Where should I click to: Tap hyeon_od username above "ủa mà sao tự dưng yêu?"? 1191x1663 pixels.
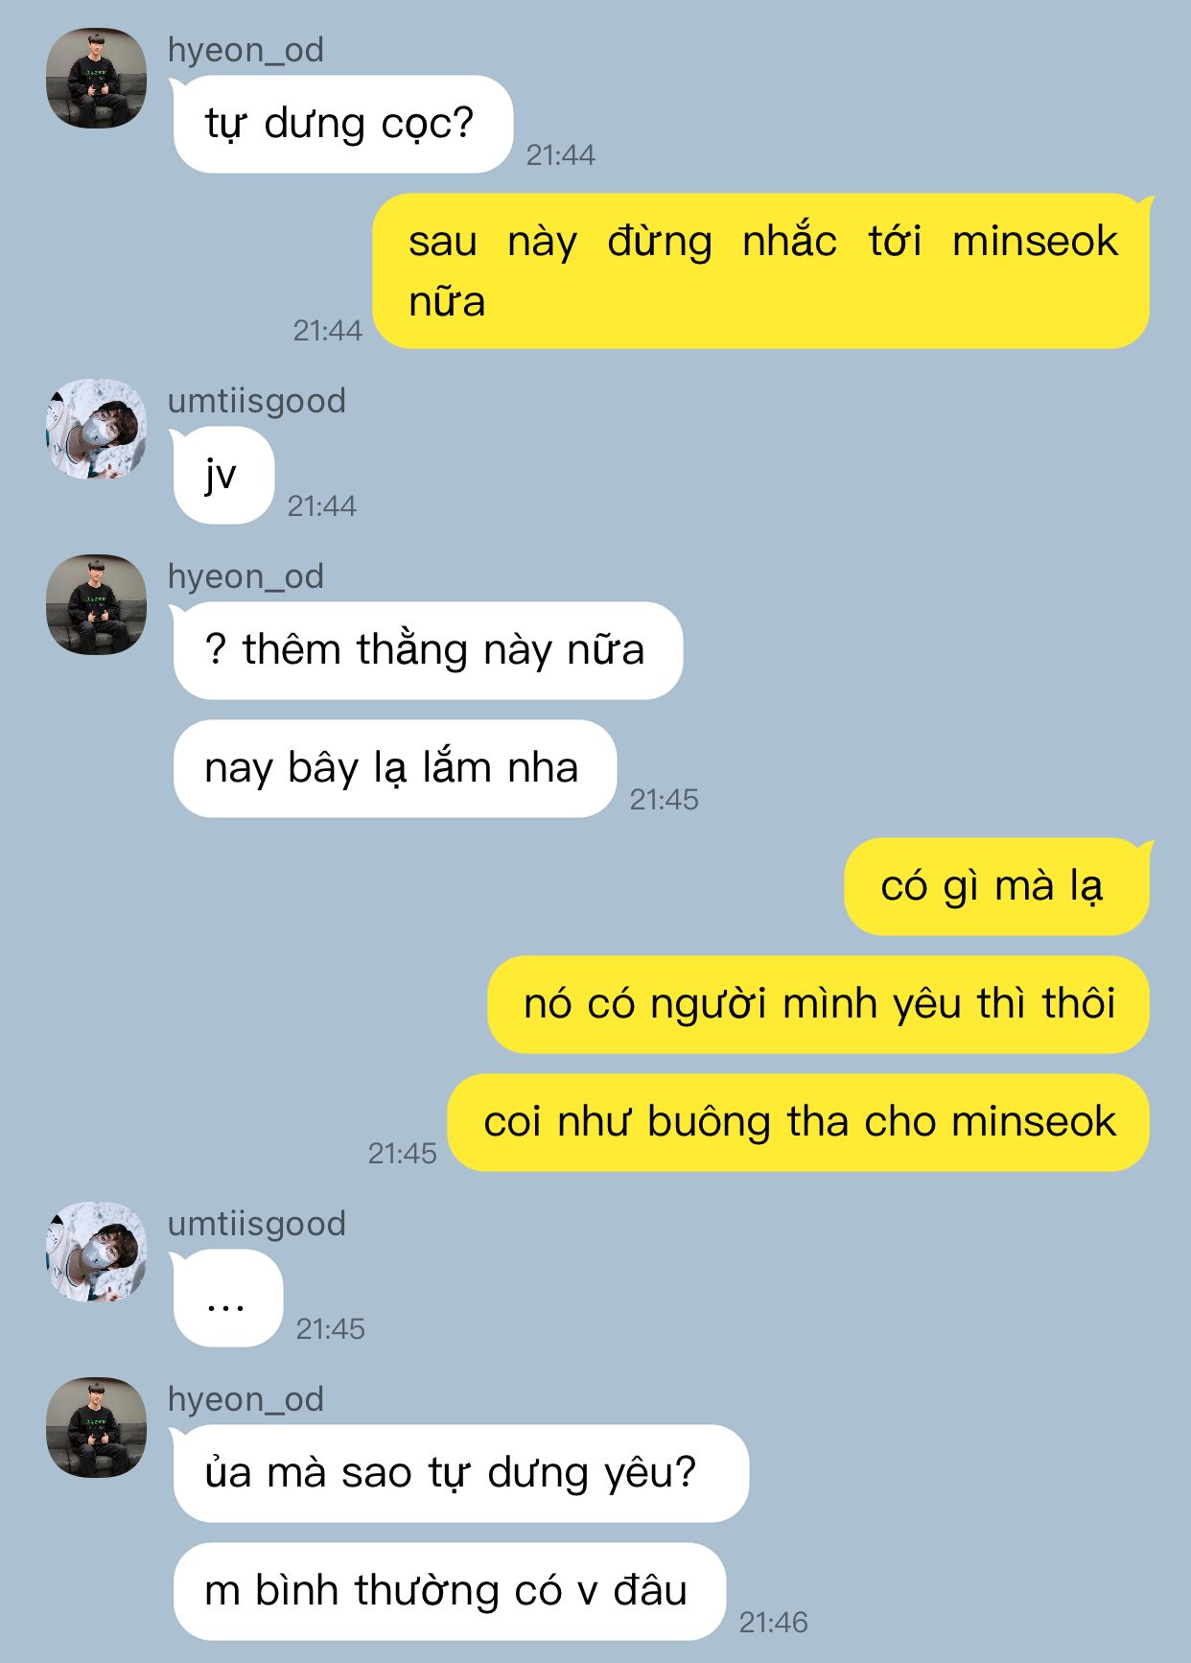click(245, 1399)
